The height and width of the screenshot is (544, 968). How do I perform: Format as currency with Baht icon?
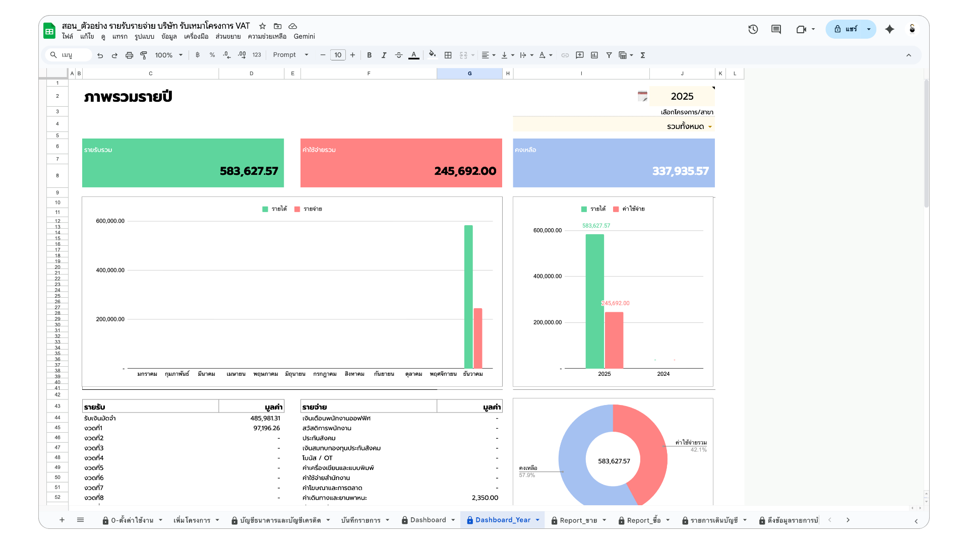(198, 55)
